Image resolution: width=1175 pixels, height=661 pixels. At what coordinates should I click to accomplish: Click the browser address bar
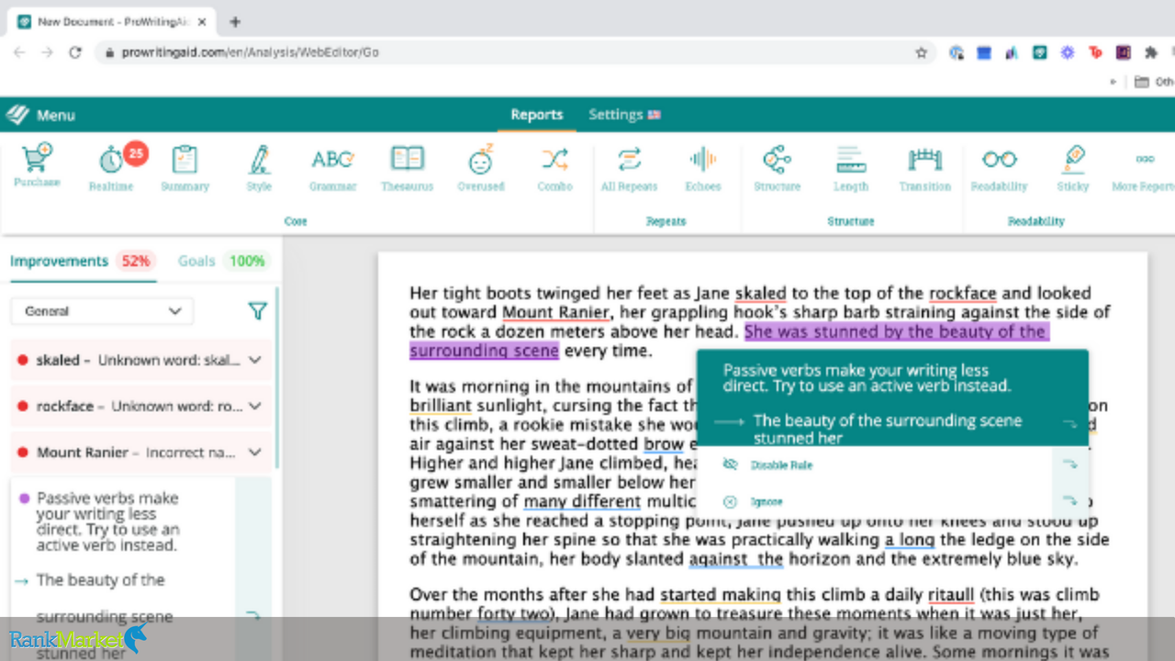point(514,52)
